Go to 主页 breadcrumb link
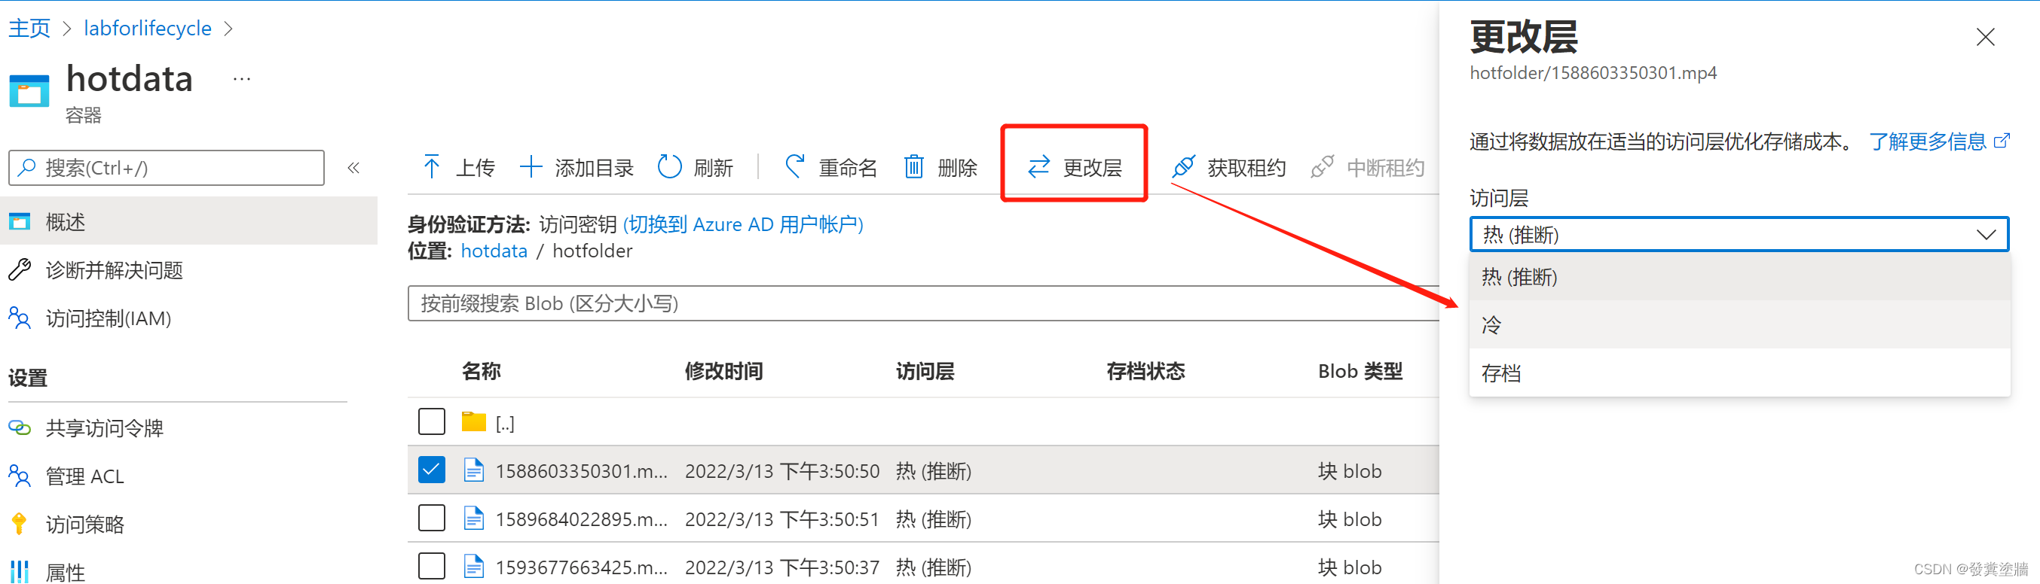This screenshot has height=584, width=2040. coord(29,29)
